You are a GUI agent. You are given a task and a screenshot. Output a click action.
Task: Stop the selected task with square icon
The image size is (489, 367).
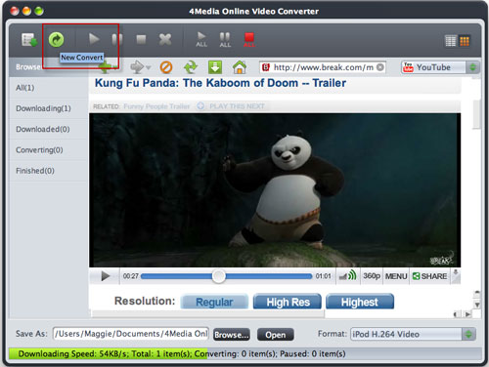141,39
